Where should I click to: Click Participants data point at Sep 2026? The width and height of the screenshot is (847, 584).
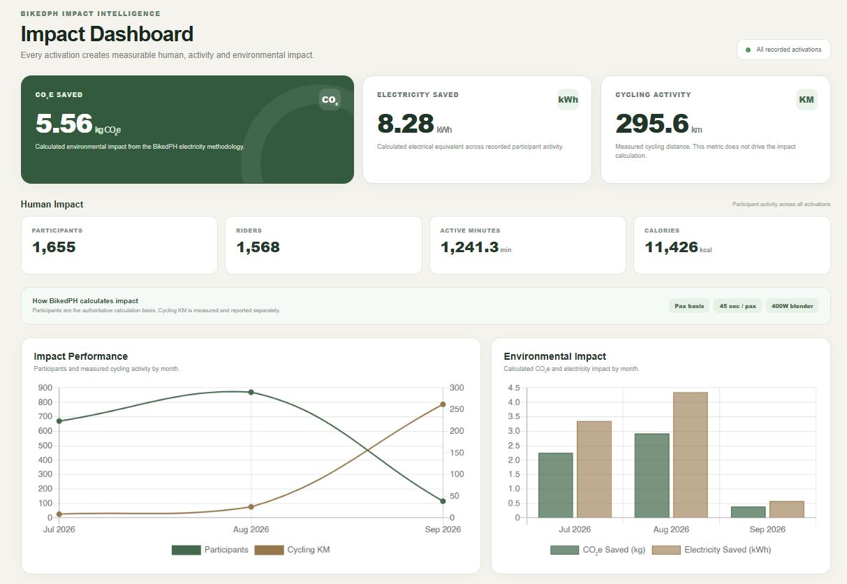[443, 501]
